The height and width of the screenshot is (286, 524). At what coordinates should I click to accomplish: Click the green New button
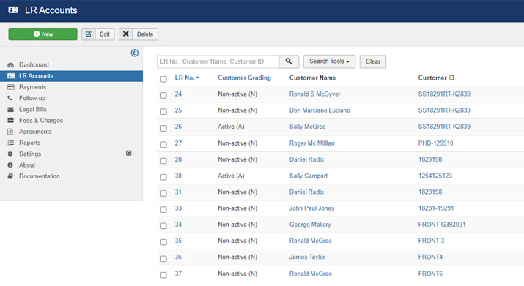point(43,34)
